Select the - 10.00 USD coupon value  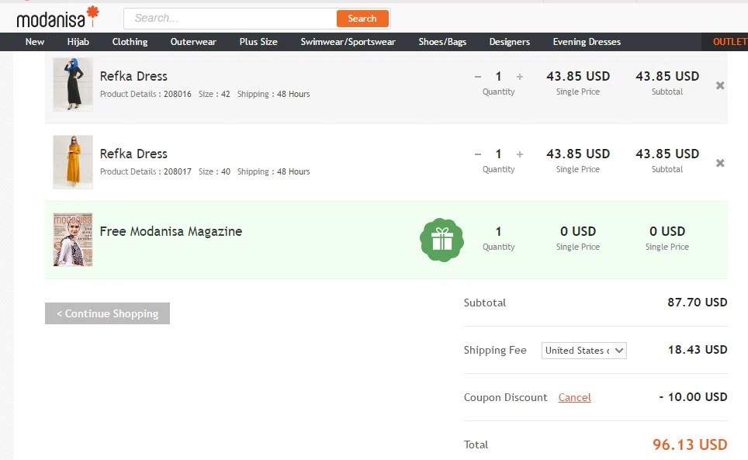[693, 396]
